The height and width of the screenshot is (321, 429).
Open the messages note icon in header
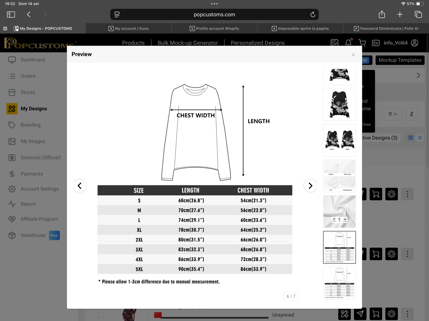[x=334, y=43]
